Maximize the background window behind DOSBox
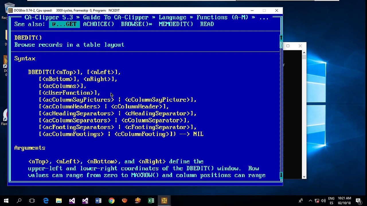This screenshot has height=206, width=367. (x=288, y=46)
